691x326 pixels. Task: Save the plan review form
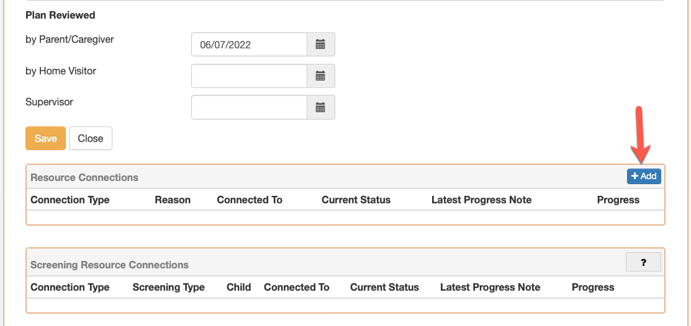[45, 138]
